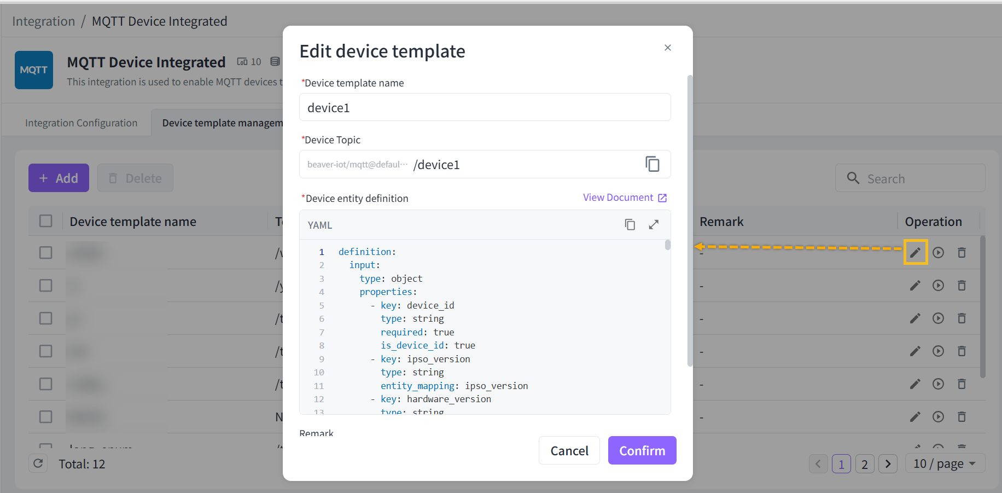
Task: Copy the YAML definition code
Action: point(630,225)
